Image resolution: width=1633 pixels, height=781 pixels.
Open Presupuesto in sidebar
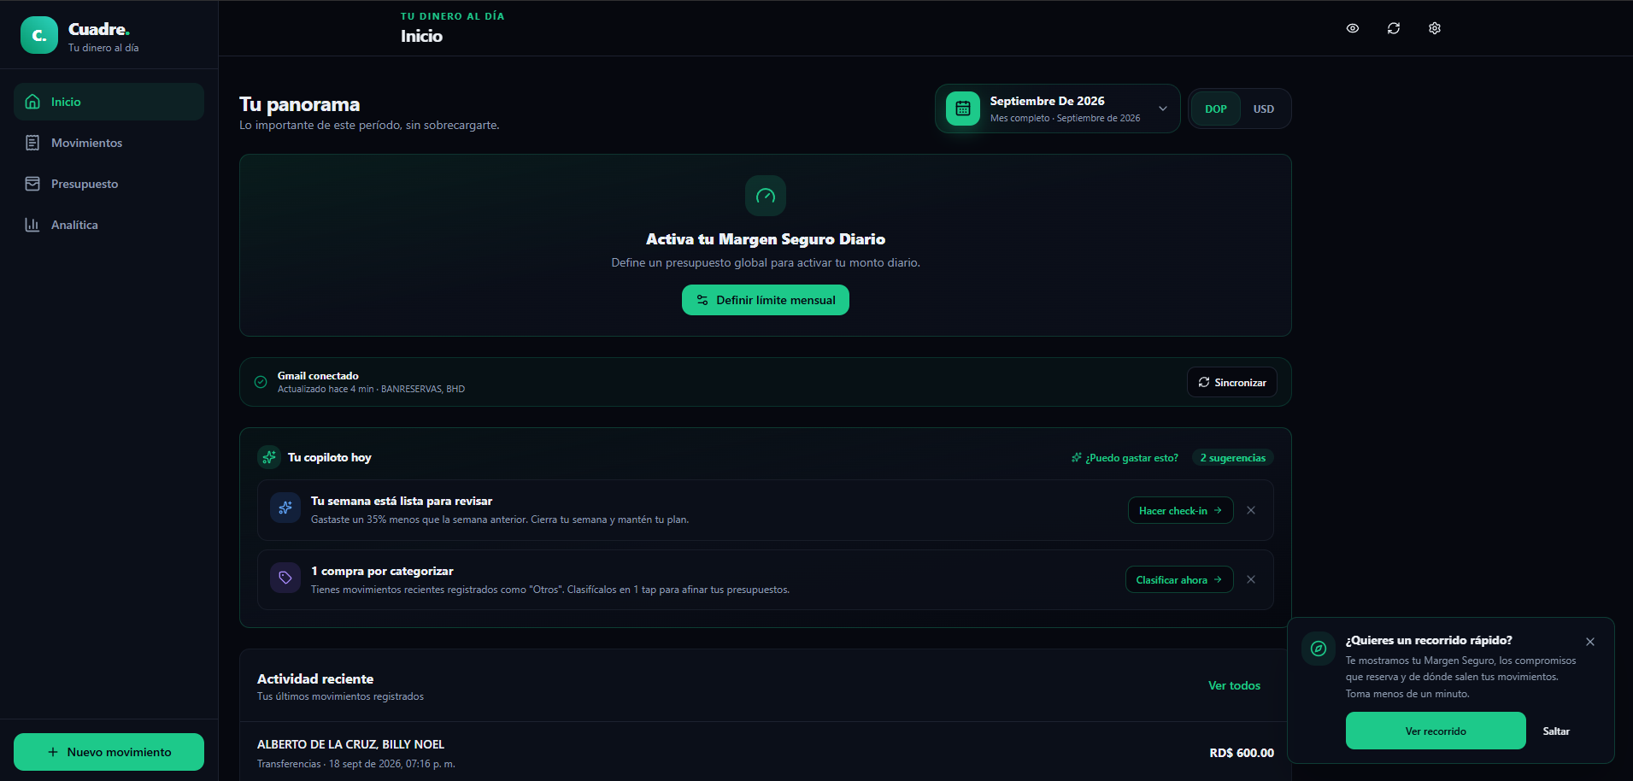[x=109, y=184]
